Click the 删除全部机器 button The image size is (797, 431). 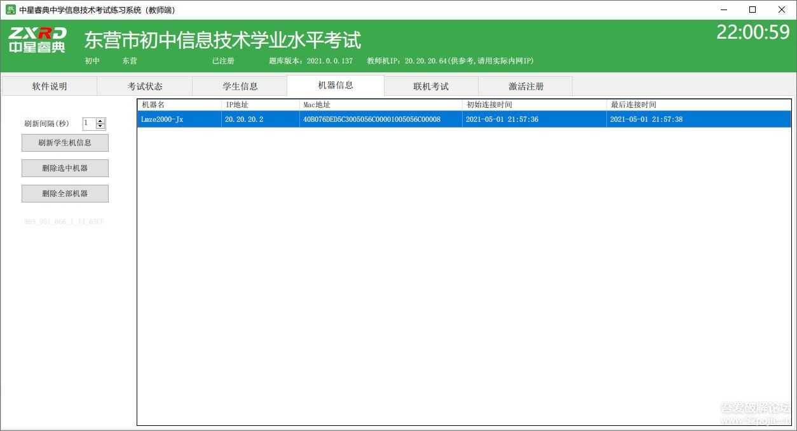65,193
